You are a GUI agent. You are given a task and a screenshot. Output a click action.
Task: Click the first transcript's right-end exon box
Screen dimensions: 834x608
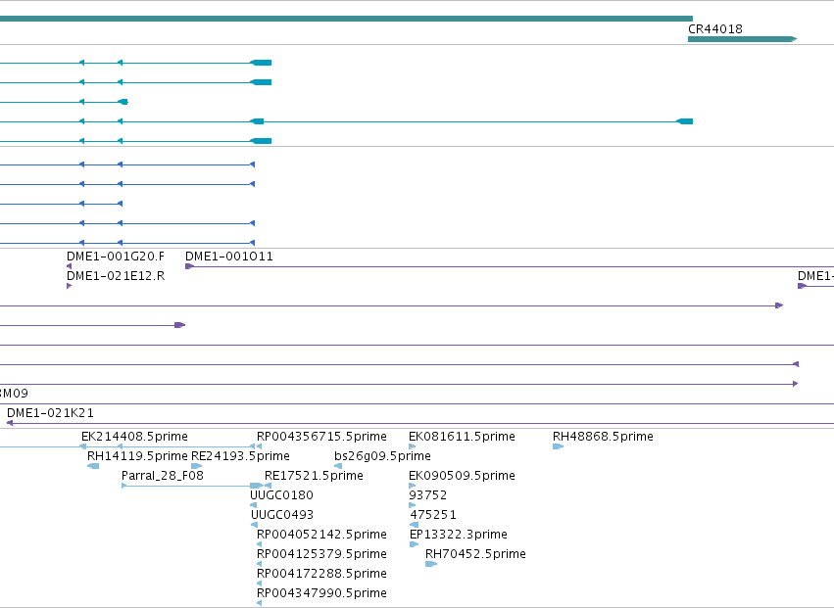[261, 63]
